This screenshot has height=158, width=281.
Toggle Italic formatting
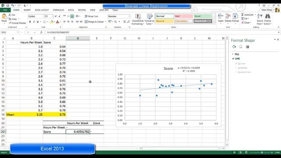coord(34,22)
